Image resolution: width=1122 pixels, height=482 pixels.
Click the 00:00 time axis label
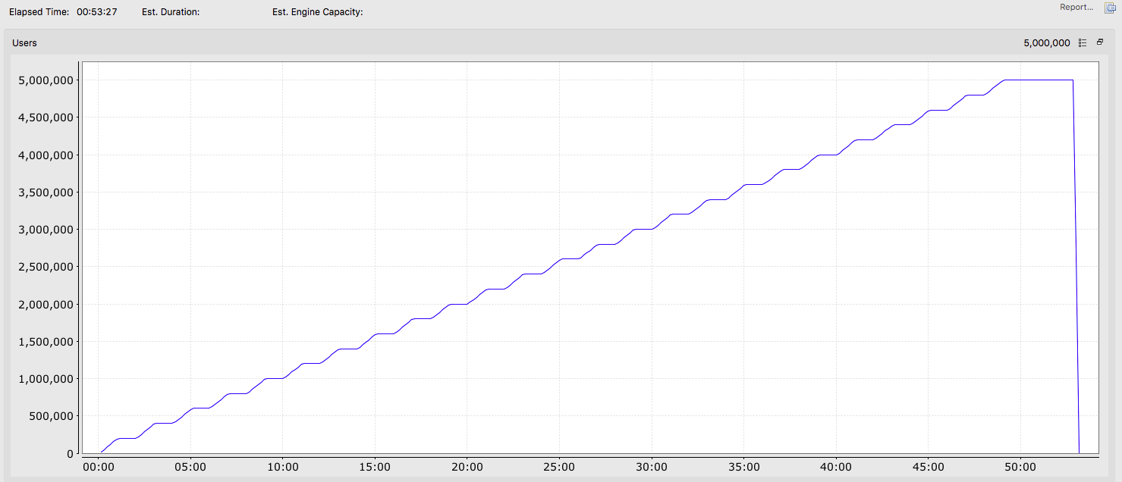98,467
